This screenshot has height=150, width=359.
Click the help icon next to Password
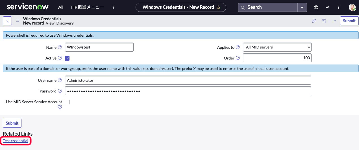tap(60, 91)
